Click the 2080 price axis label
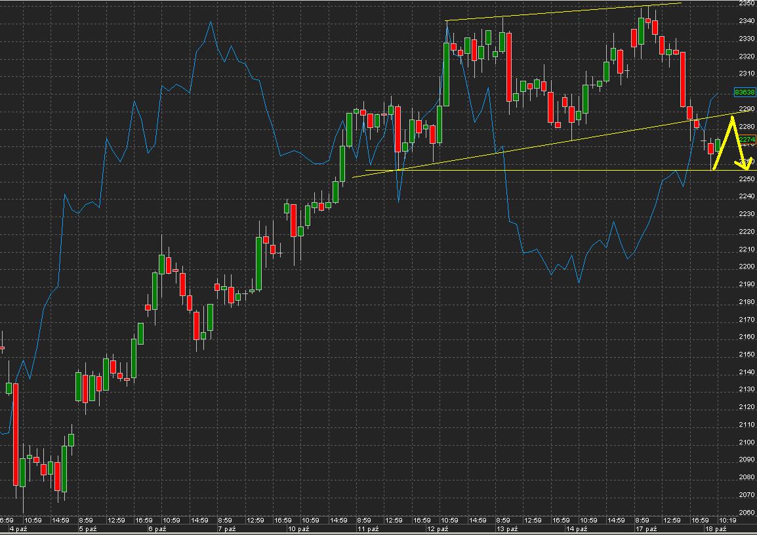The image size is (757, 535). click(x=747, y=477)
